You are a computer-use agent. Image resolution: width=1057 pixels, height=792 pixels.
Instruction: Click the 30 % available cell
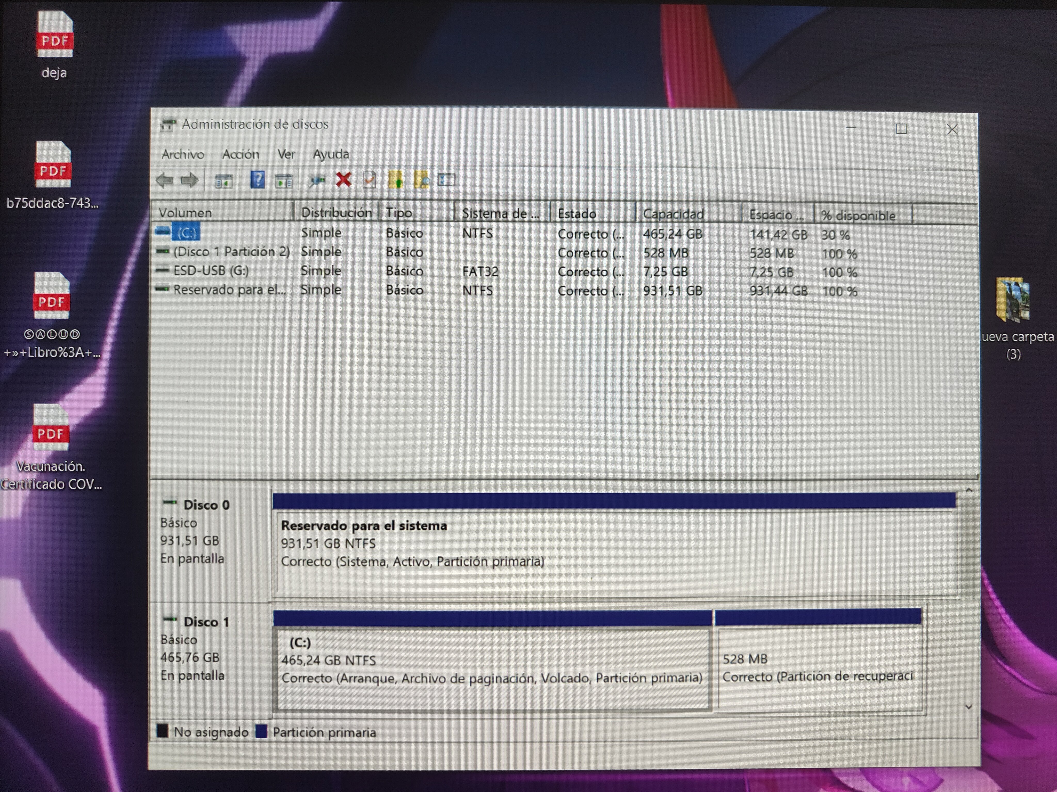pyautogui.click(x=836, y=235)
